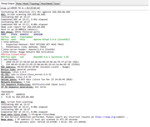This screenshot has height=127, width=150.
Task: Click the VERSION column header text
Action: [x=38, y=34]
